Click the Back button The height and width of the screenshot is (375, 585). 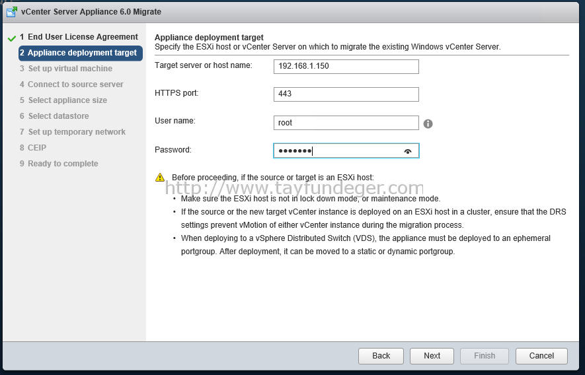381,356
